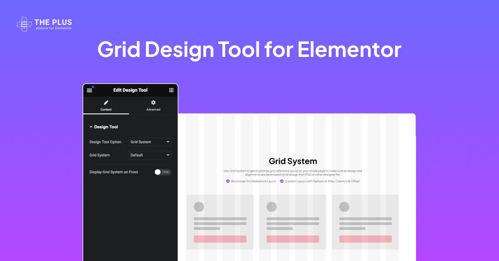This screenshot has height=261, width=499.
Task: Click THE PLUS brand name text
Action: click(53, 22)
